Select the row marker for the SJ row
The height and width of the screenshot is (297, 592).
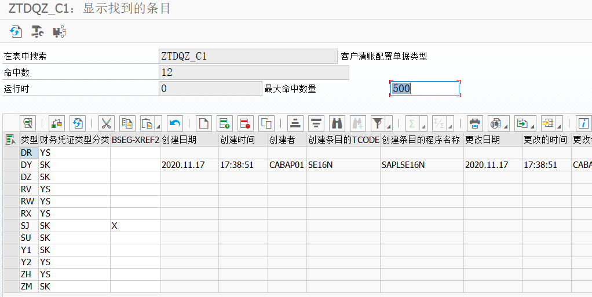[x=11, y=226]
